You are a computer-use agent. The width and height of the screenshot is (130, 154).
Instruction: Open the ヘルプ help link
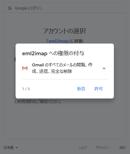click(x=83, y=147)
